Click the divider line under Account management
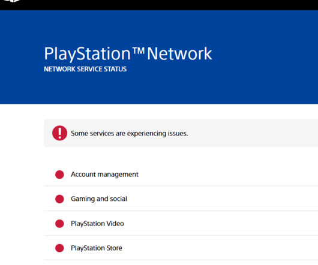This screenshot has height=265, width=318. [x=181, y=186]
